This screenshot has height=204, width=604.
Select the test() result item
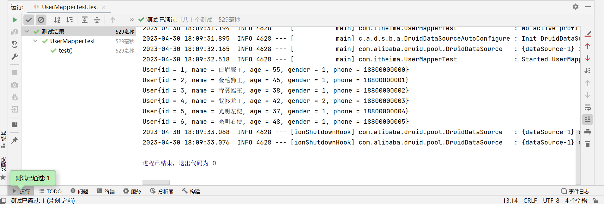pos(65,51)
